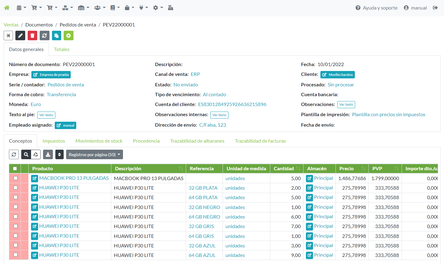Click the download export icon above table
The height and width of the screenshot is (264, 444).
[48, 155]
